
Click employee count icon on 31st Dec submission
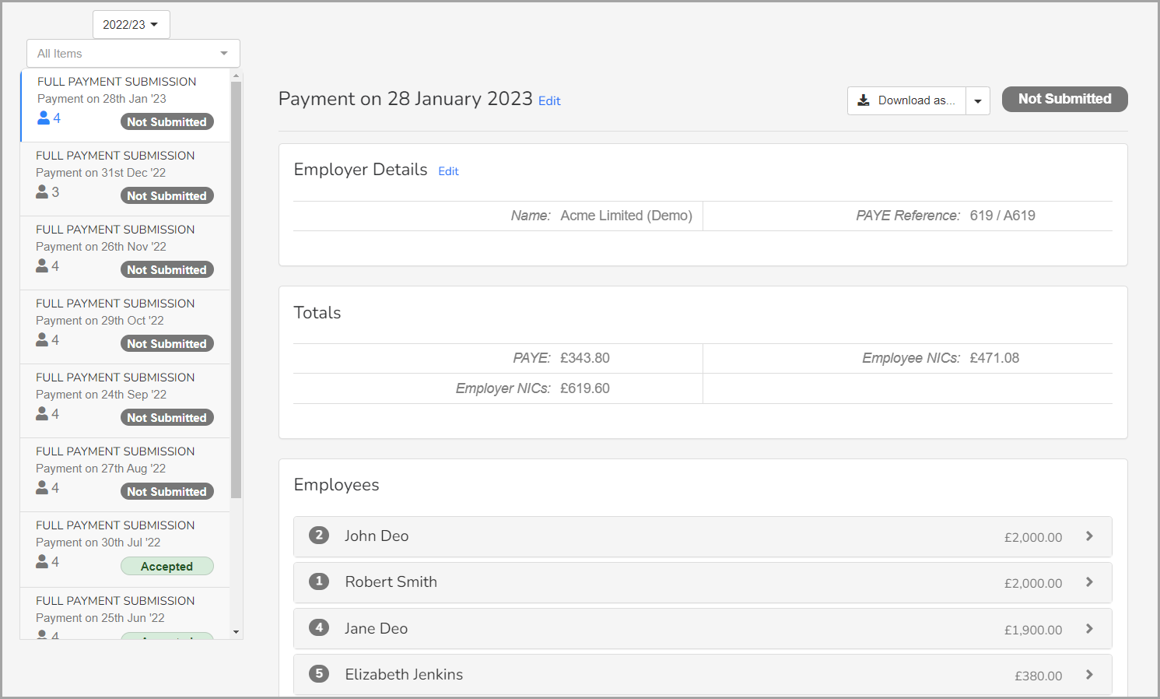click(x=42, y=191)
